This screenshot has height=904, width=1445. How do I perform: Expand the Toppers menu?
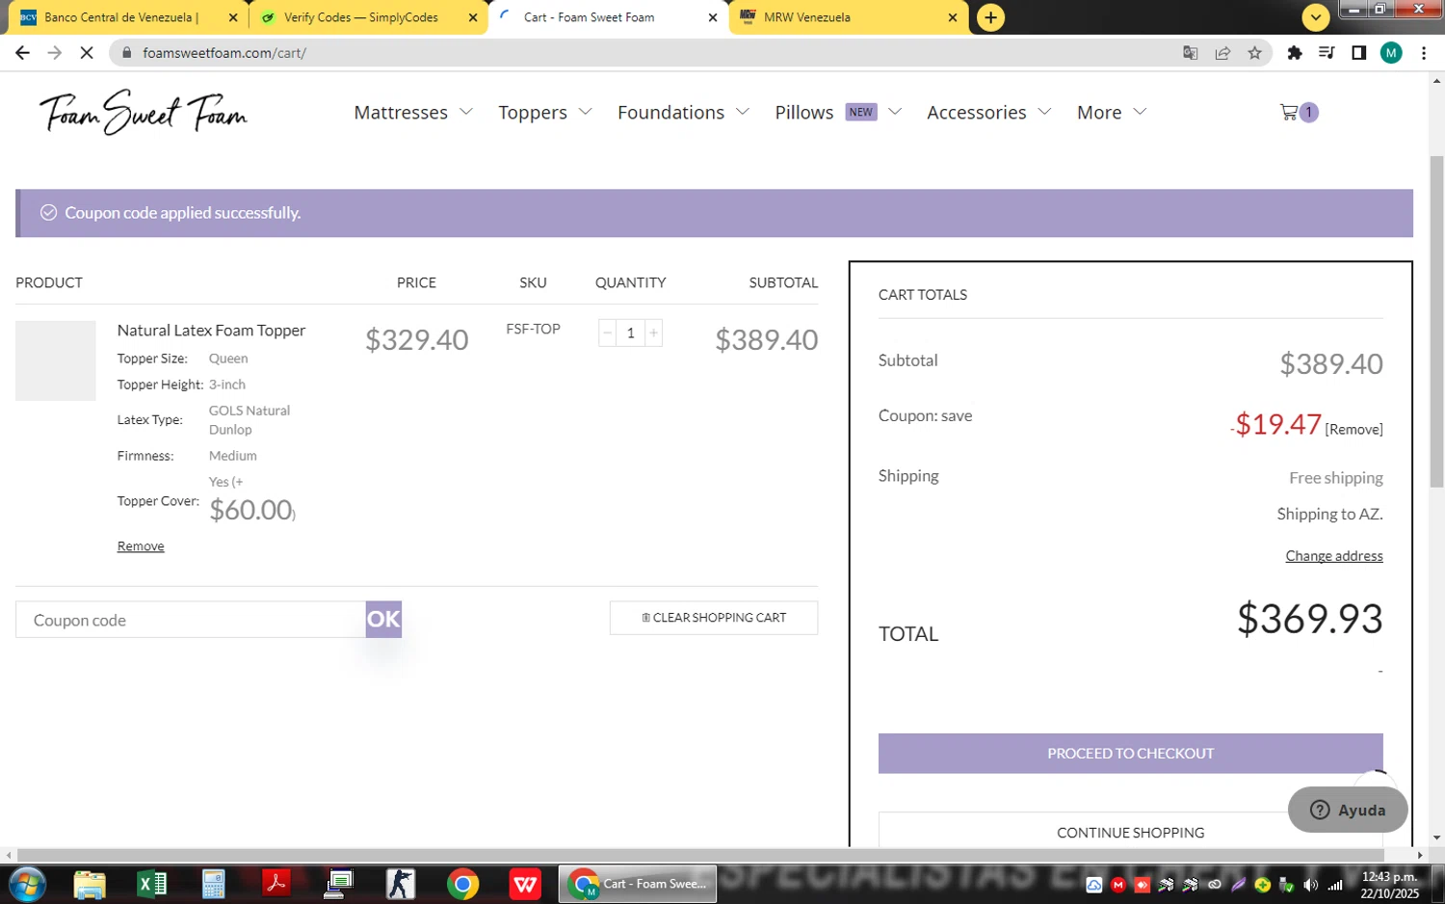click(545, 113)
